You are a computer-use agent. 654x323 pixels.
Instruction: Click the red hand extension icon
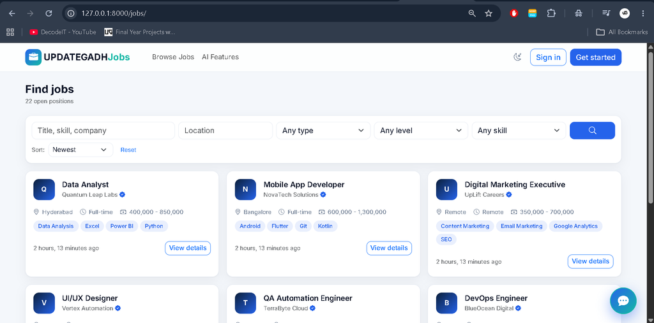coord(514,13)
